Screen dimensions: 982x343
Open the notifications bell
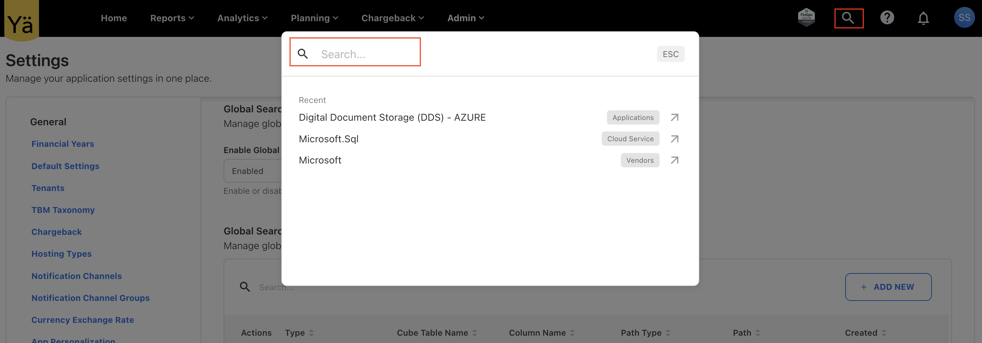coord(924,17)
